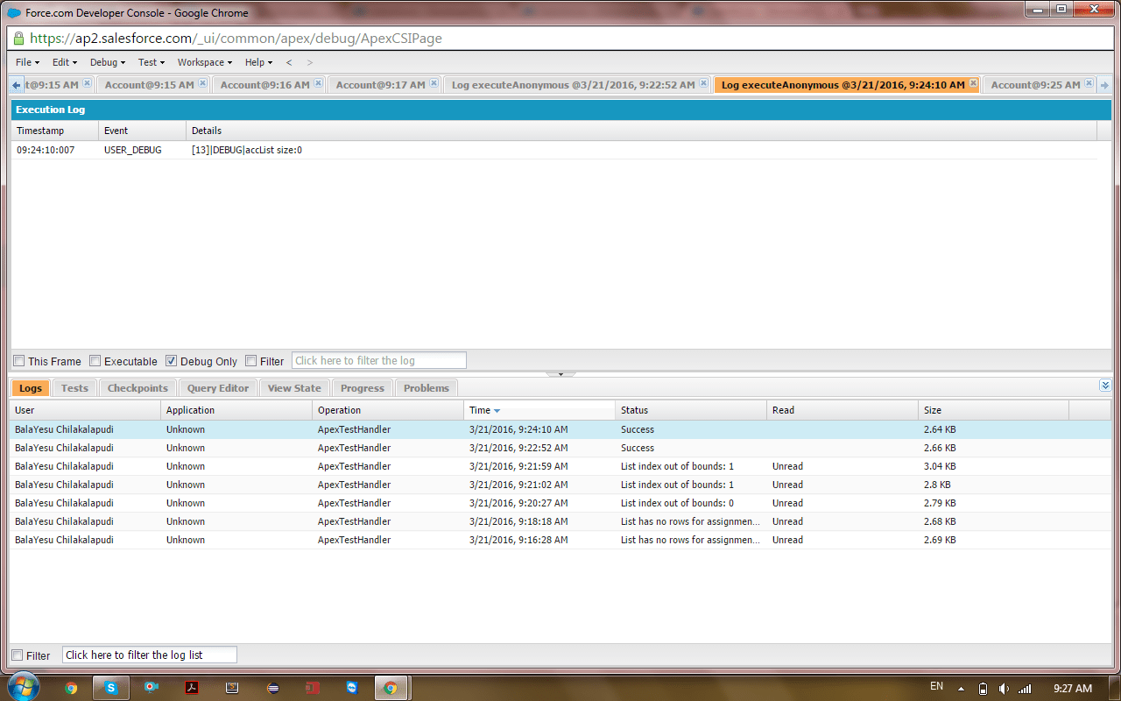The height and width of the screenshot is (701, 1121).
Task: Click the Event column header
Action: (142, 131)
